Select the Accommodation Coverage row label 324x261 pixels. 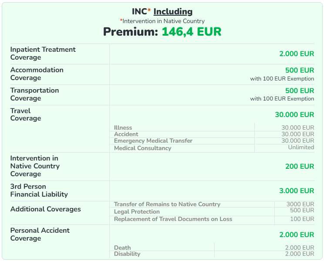37,74
